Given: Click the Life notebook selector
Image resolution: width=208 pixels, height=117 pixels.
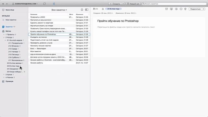Looking at the screenshot, I should [x=96, y=9].
